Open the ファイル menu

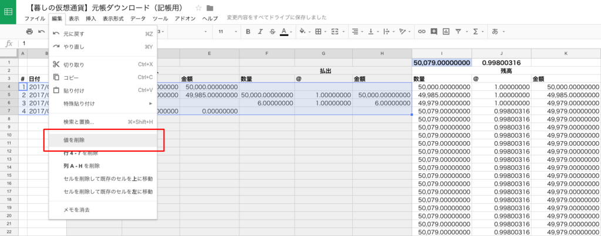tap(35, 18)
